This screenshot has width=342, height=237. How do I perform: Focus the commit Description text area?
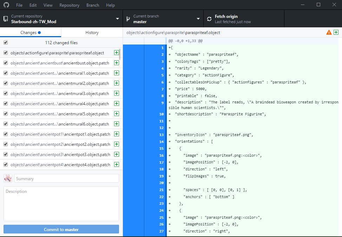tap(61, 204)
